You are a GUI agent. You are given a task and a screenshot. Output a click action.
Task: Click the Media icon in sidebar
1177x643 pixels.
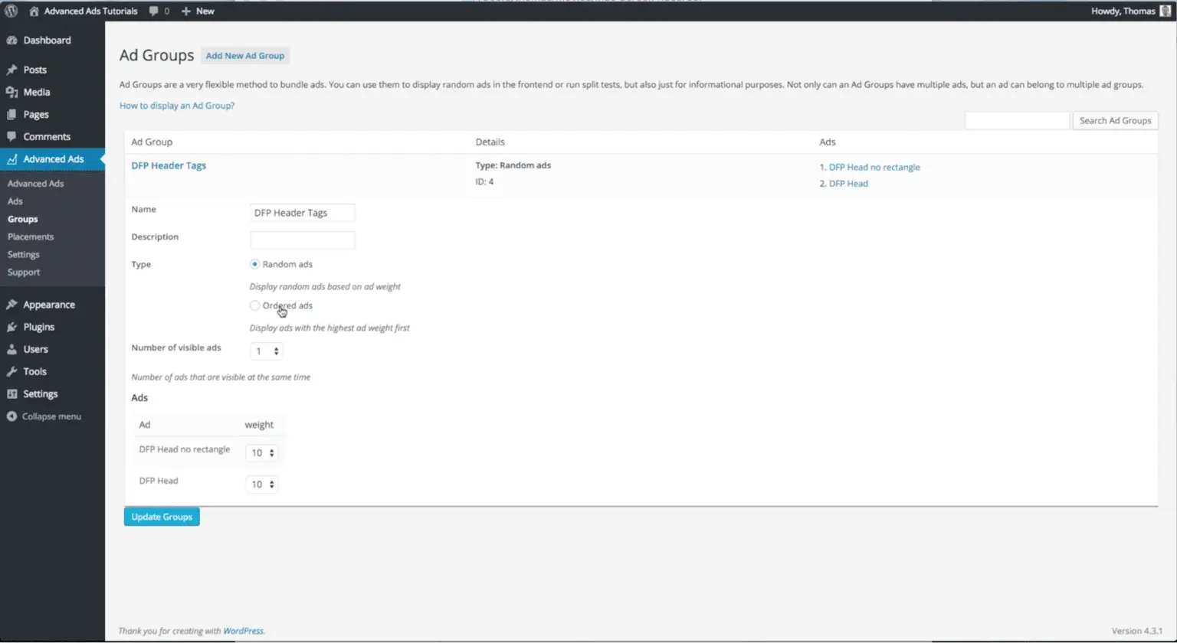11,92
